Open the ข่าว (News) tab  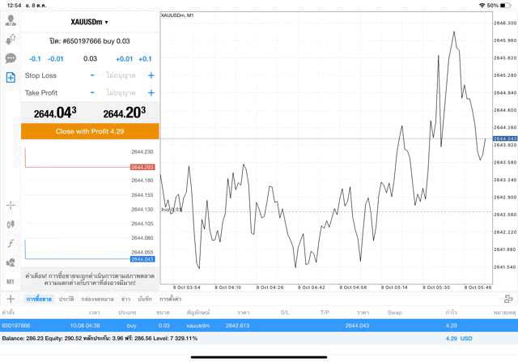click(x=125, y=299)
